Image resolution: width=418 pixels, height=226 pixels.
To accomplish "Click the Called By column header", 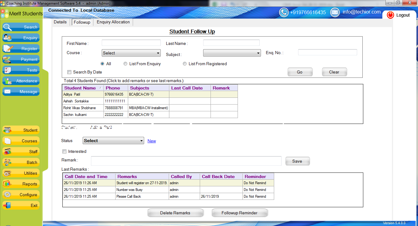I will (184, 176).
